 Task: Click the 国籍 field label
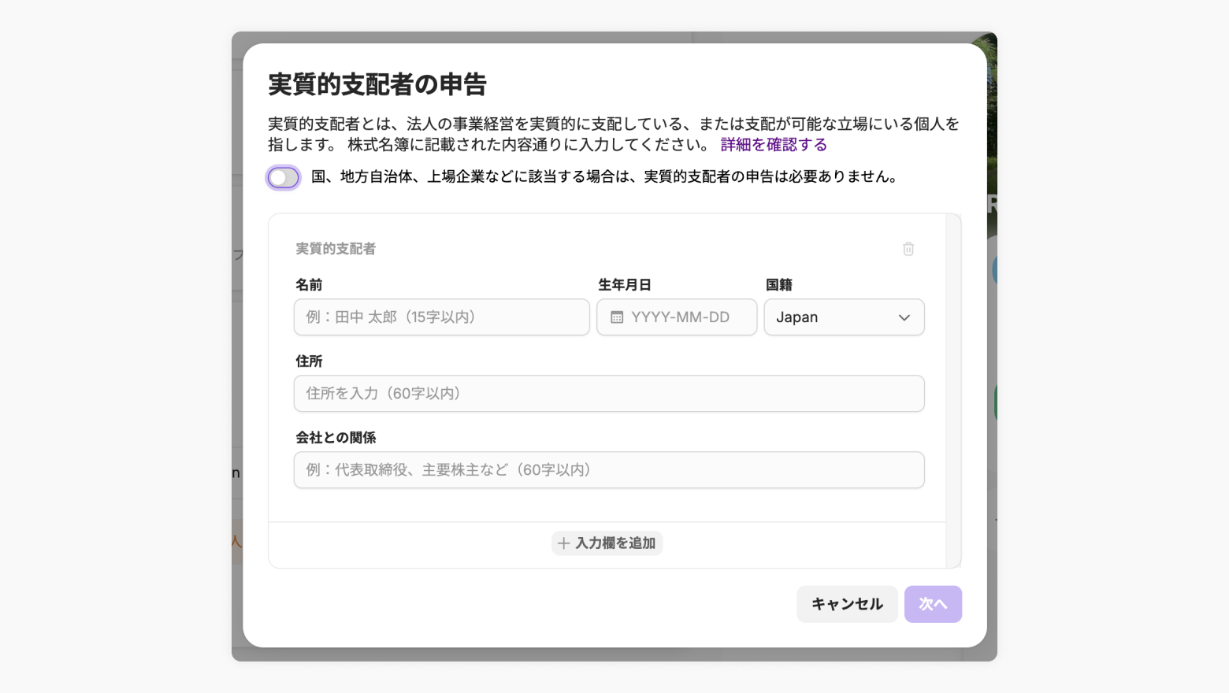pyautogui.click(x=779, y=285)
